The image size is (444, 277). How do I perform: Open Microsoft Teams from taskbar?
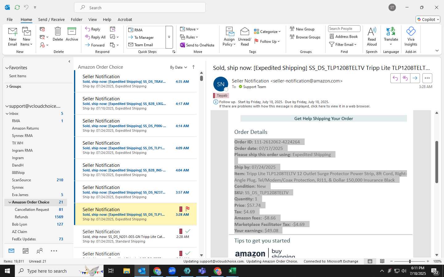tap(202, 271)
